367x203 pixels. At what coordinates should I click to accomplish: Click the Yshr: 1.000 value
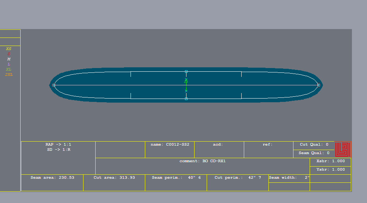coord(331,170)
